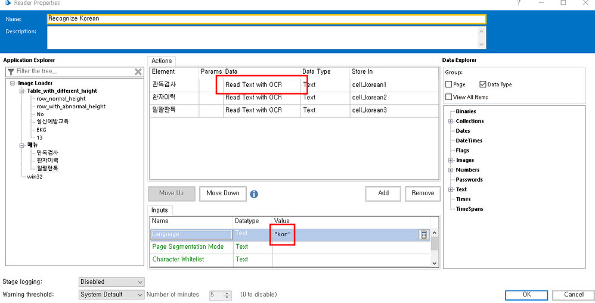The height and width of the screenshot is (303, 595).
Task: Click the info icon beside Move Down
Action: point(254,194)
